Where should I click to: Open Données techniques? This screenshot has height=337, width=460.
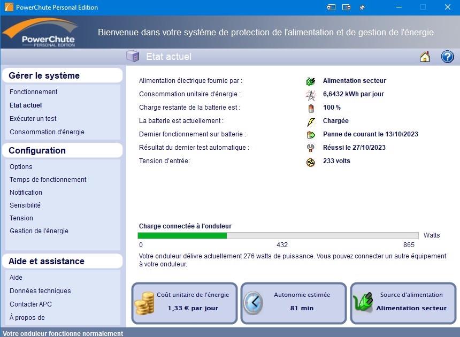click(40, 291)
